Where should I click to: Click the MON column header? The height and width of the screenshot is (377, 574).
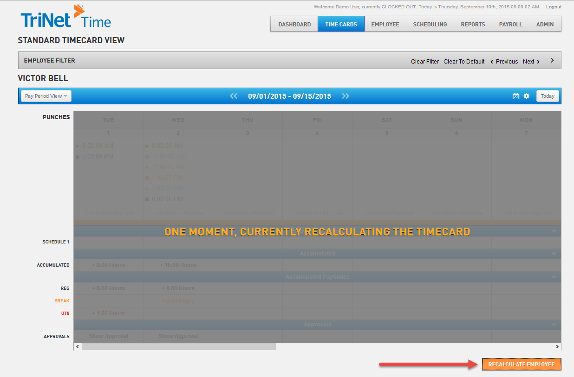pos(526,120)
